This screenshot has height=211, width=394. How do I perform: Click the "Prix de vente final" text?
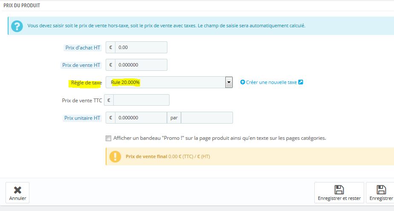[x=146, y=156]
